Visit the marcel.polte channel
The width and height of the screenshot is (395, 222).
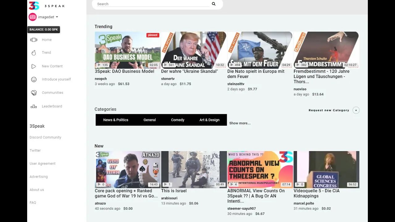304,203
